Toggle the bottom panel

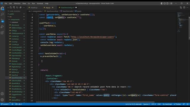(x=164, y=3)
